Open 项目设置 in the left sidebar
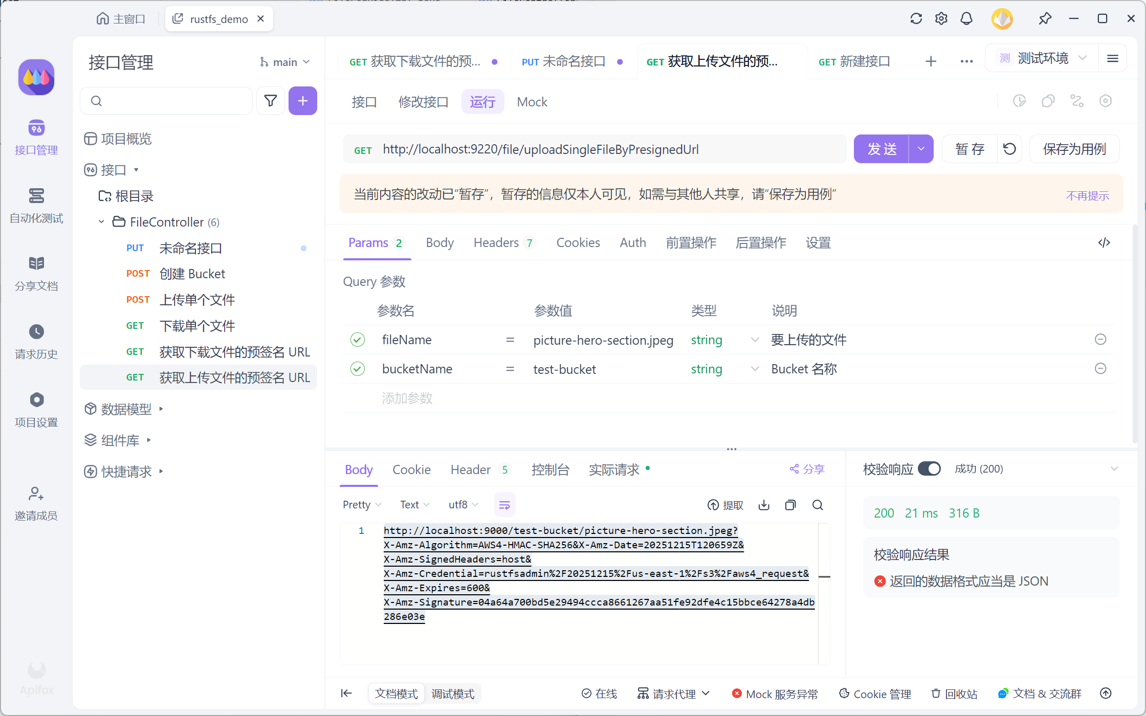This screenshot has width=1146, height=716. pos(36,410)
